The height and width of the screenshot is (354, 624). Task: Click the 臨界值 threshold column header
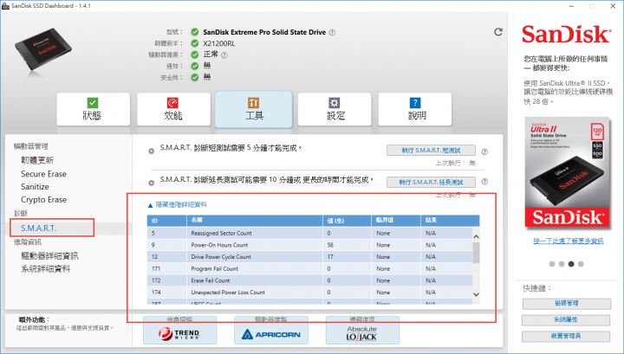[396, 221]
